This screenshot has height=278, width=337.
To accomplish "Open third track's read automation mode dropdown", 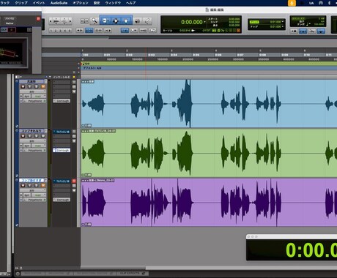I will pos(39,195).
